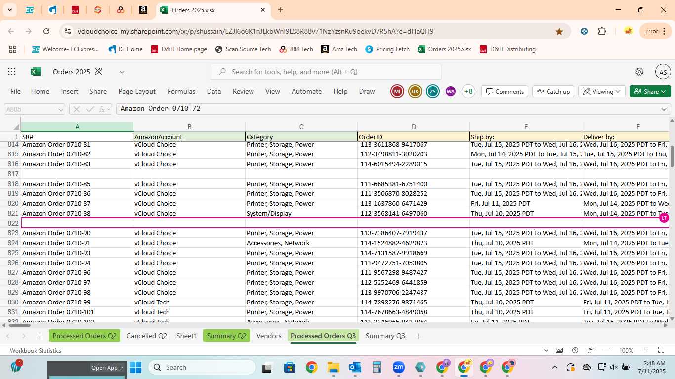The image size is (675, 379).
Task: Open the D&H Distributing bookmark
Action: coord(507,49)
